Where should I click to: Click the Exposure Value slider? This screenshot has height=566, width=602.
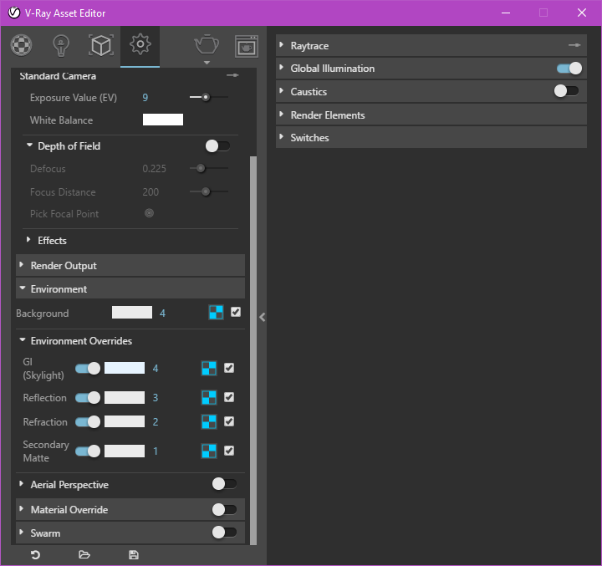point(209,97)
